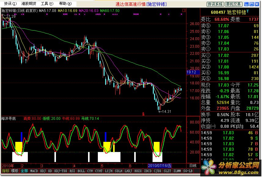Close the 通达信 window
The width and height of the screenshot is (262, 177).
[x=257, y=4]
